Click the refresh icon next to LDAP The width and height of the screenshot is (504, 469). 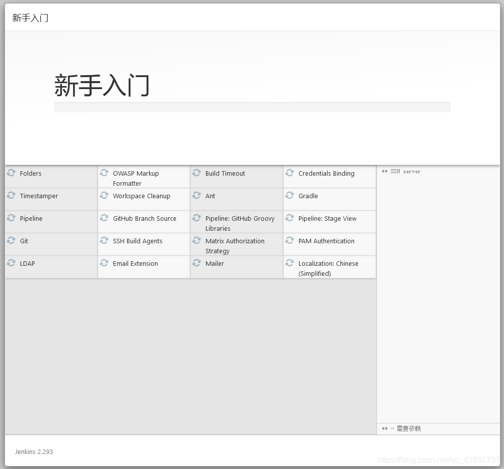pyautogui.click(x=11, y=263)
